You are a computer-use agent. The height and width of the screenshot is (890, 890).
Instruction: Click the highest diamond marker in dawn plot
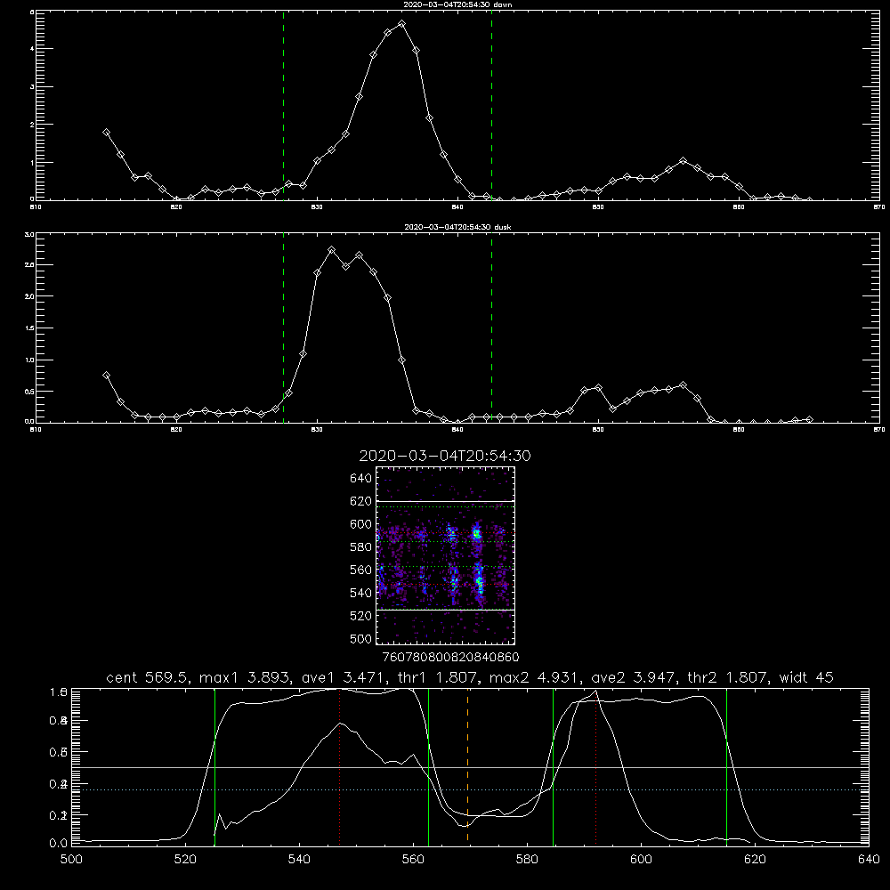tap(402, 24)
